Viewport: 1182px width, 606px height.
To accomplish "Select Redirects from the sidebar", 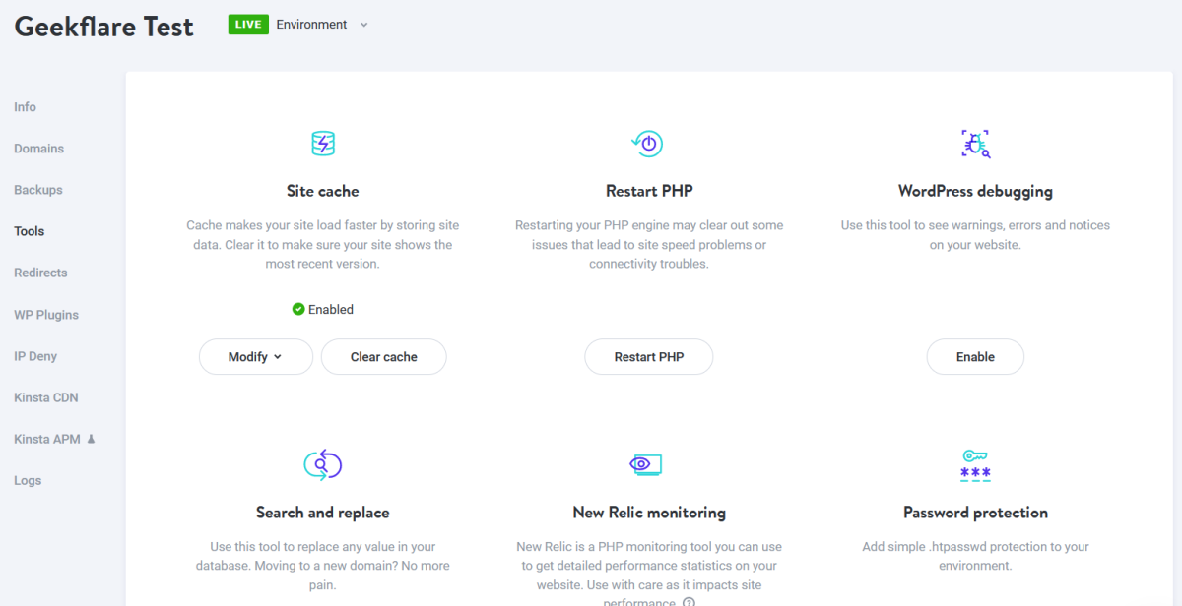I will pyautogui.click(x=40, y=273).
